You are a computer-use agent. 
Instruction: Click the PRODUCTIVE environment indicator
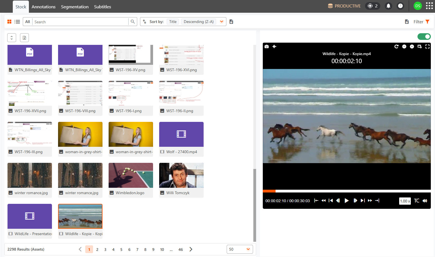point(344,6)
